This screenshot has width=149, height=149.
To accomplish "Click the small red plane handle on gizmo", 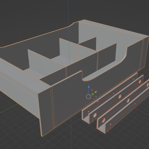I will coord(92,90).
